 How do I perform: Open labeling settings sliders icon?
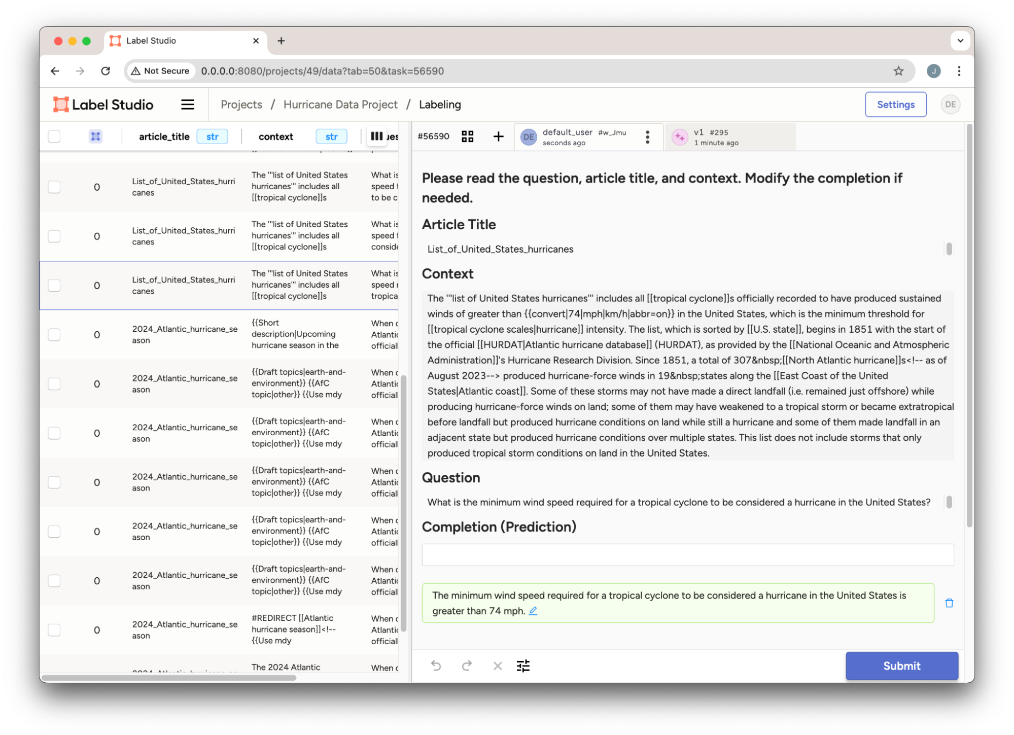click(x=523, y=666)
